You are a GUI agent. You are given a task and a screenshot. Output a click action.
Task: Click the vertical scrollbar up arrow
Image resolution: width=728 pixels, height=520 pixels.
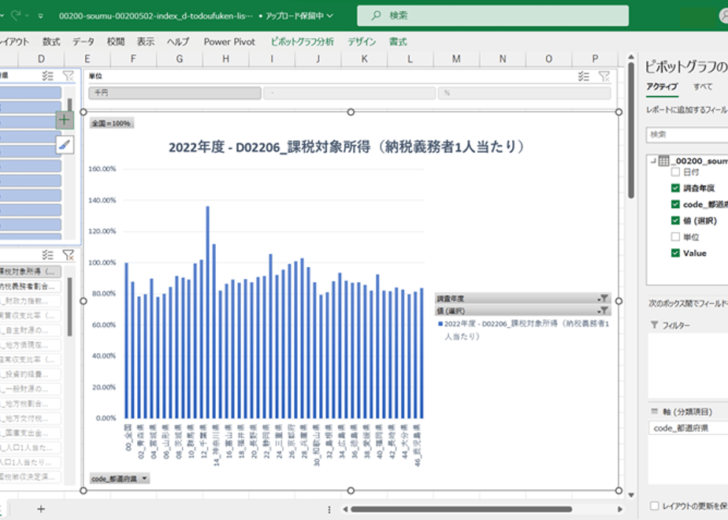631,57
